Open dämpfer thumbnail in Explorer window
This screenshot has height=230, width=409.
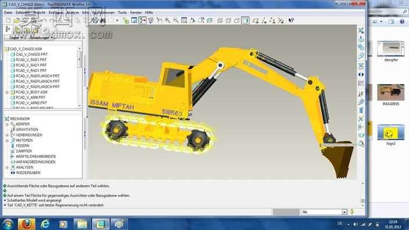(391, 49)
